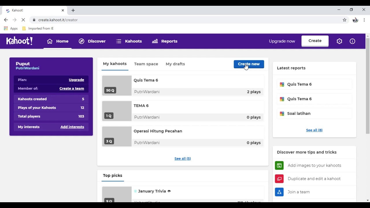Open the Chrome profile avatar
Screen dimensions: 370x208
[x=355, y=20]
